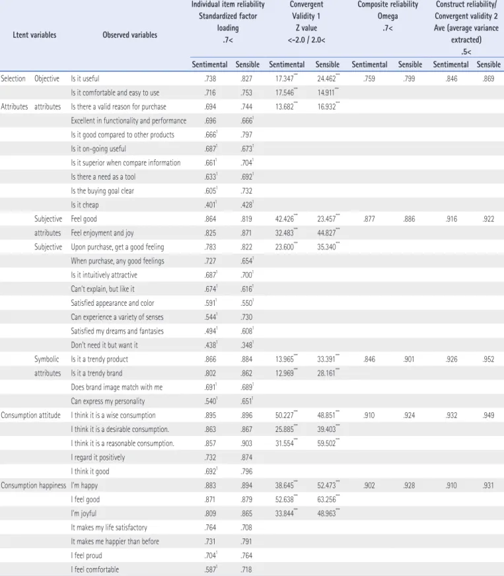Select the 'Observed variables' column header

click(129, 35)
